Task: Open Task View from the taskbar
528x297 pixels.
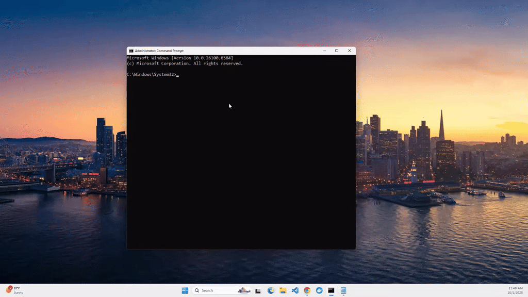Action: click(258, 291)
